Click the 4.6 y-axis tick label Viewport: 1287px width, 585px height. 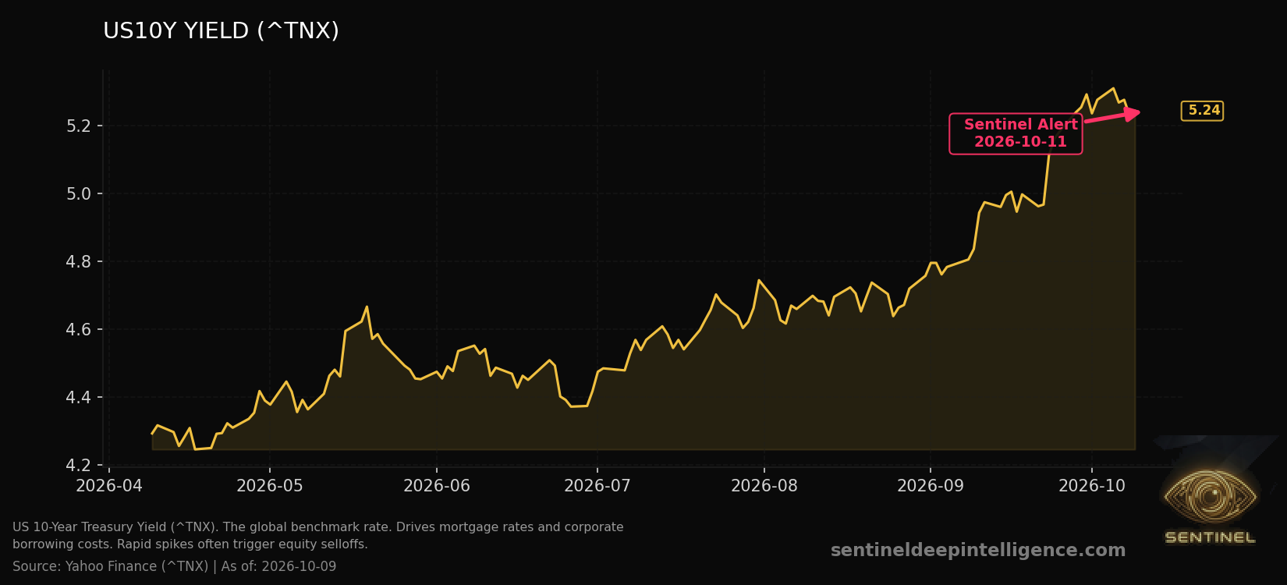[x=80, y=329]
